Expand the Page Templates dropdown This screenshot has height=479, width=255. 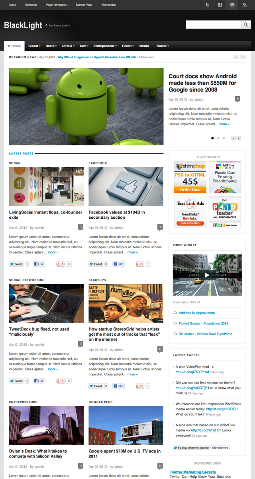(x=57, y=5)
